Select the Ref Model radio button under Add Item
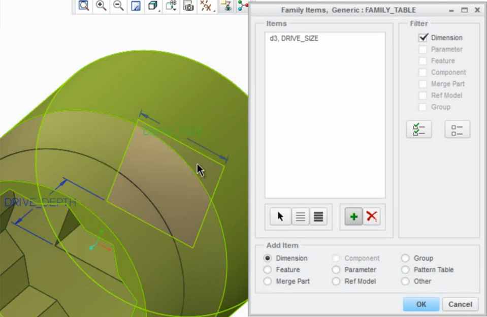Image resolution: width=487 pixels, height=317 pixels. tap(336, 281)
